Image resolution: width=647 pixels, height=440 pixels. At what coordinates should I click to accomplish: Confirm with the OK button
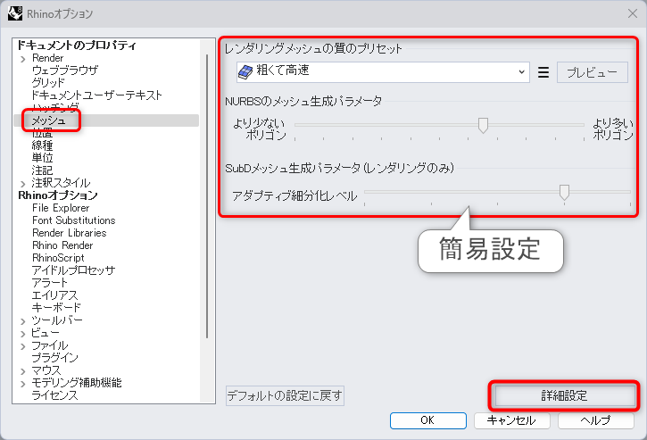(x=427, y=420)
